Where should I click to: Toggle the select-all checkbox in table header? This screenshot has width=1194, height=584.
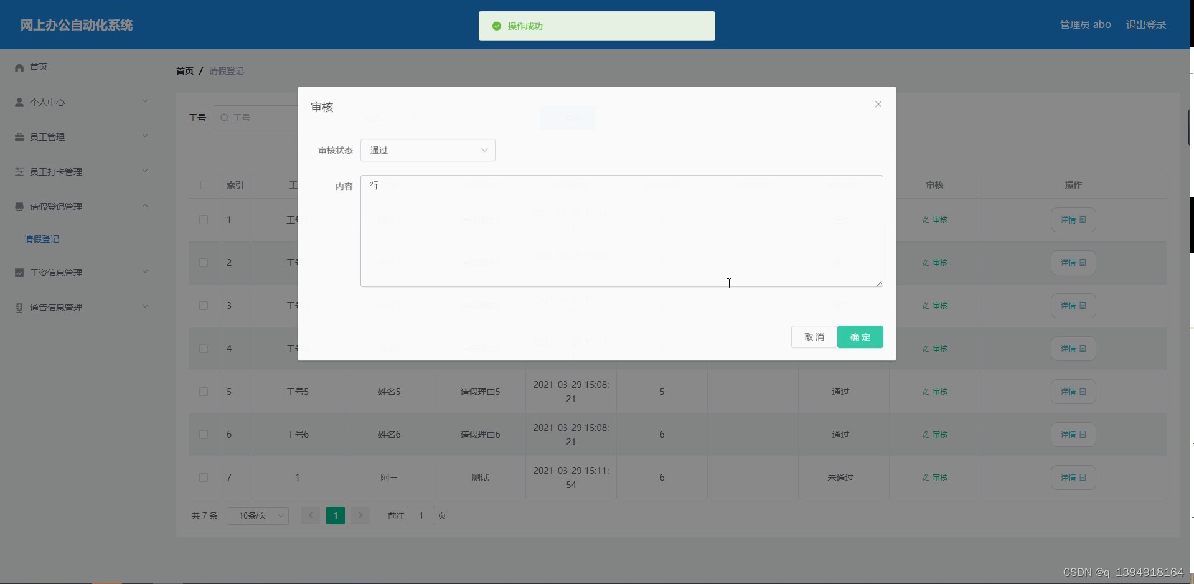click(205, 185)
